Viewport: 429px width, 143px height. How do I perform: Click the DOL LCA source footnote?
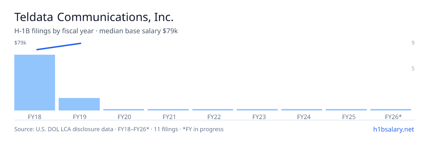point(119,129)
